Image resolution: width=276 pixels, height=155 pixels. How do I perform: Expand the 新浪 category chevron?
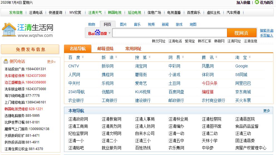pyautogui.click(x=116, y=57)
